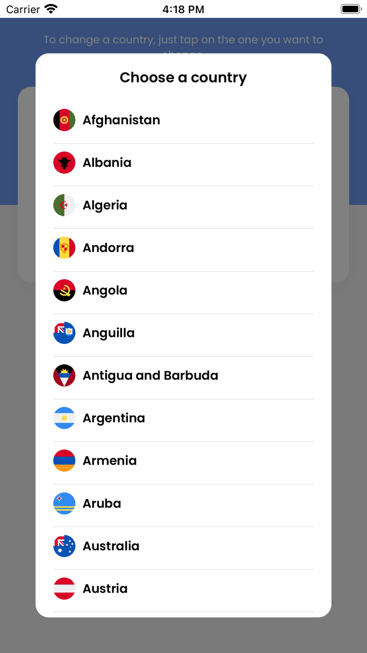Screen dimensions: 367x653
Task: Select Angola country name
Action: click(105, 290)
